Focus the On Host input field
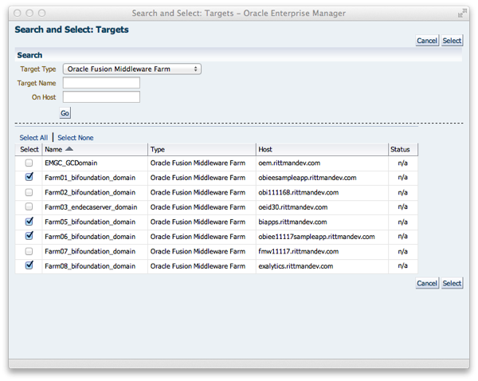Screen dimensions: 478x381 (101, 97)
